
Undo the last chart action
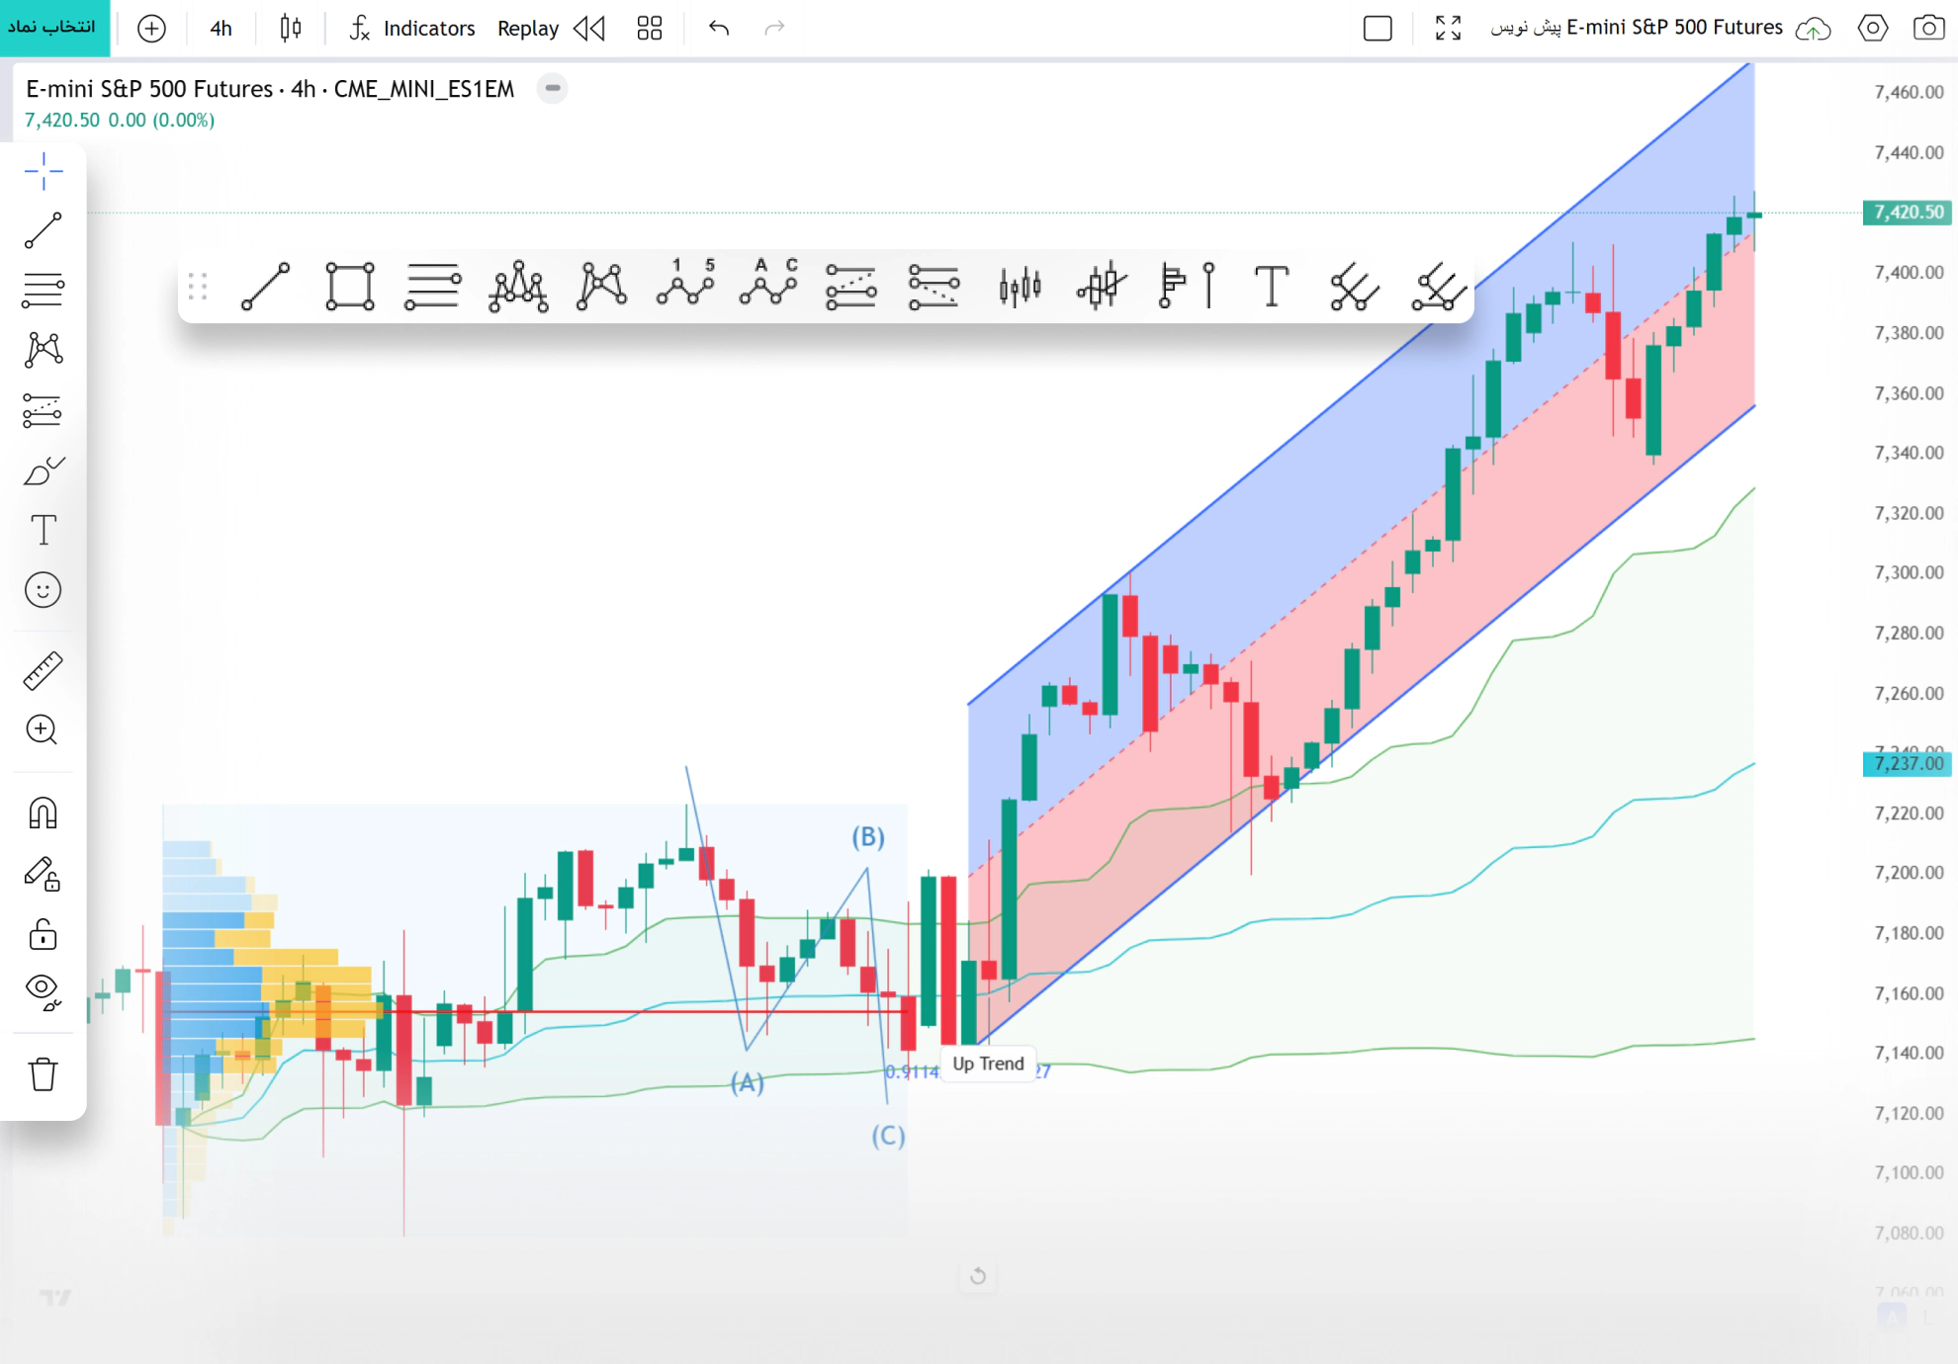[x=719, y=29]
